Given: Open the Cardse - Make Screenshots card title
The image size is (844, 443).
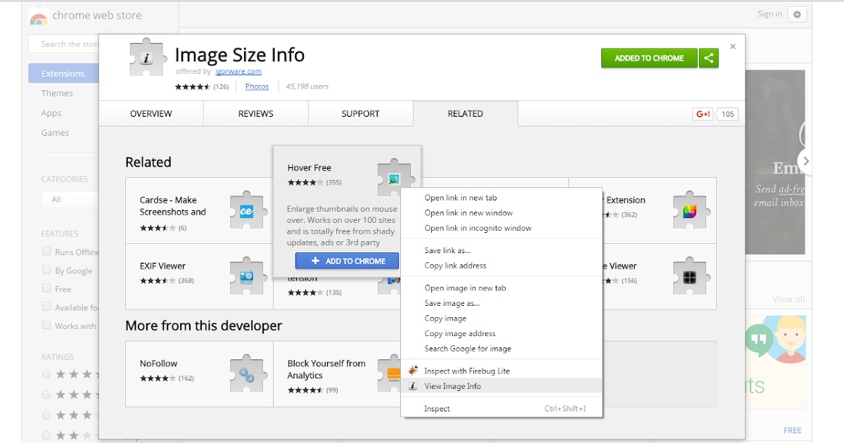Looking at the screenshot, I should coord(173,205).
